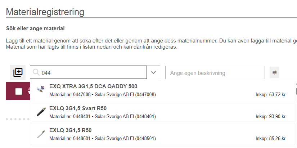The height and width of the screenshot is (148, 297).
Task: Expand the material search dropdown arrow
Action: point(153,73)
